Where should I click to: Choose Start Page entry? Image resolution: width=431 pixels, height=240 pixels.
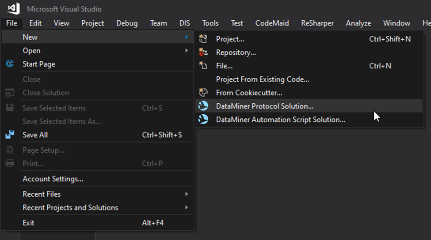tap(97, 64)
